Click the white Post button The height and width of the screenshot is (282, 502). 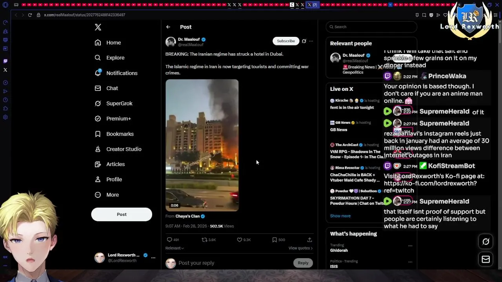(122, 214)
